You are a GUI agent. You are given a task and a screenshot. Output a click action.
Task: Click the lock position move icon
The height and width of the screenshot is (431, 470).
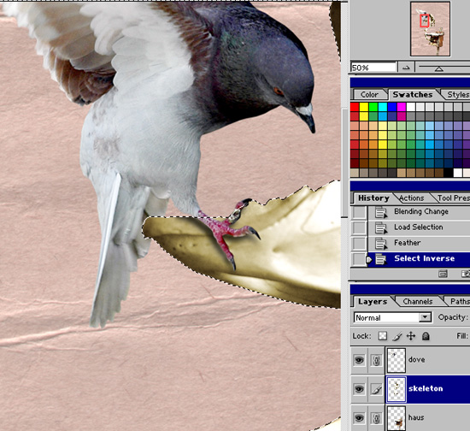click(411, 336)
